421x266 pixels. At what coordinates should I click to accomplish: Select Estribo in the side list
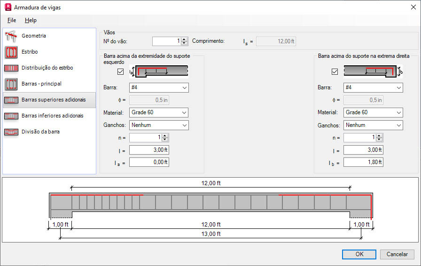pos(49,52)
